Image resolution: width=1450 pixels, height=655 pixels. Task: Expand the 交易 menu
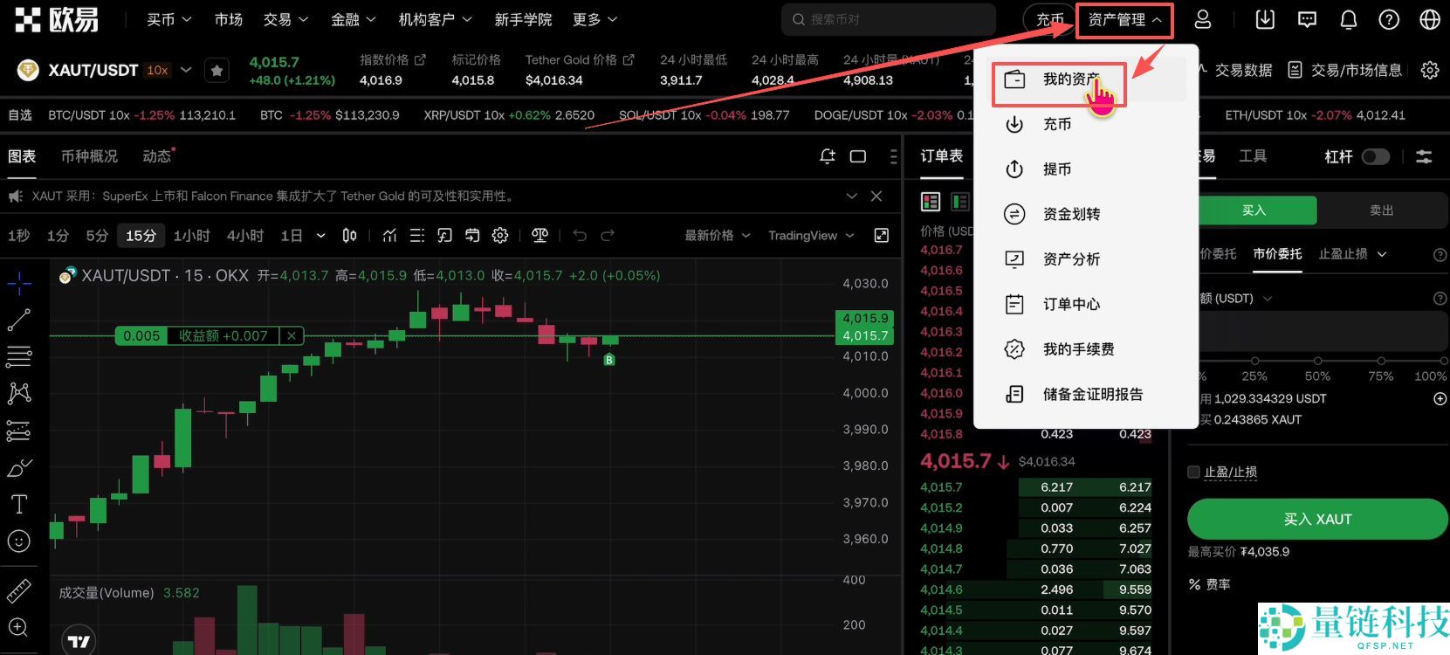286,19
